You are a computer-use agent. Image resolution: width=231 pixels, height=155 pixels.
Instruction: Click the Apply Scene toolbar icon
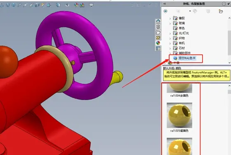82,5
